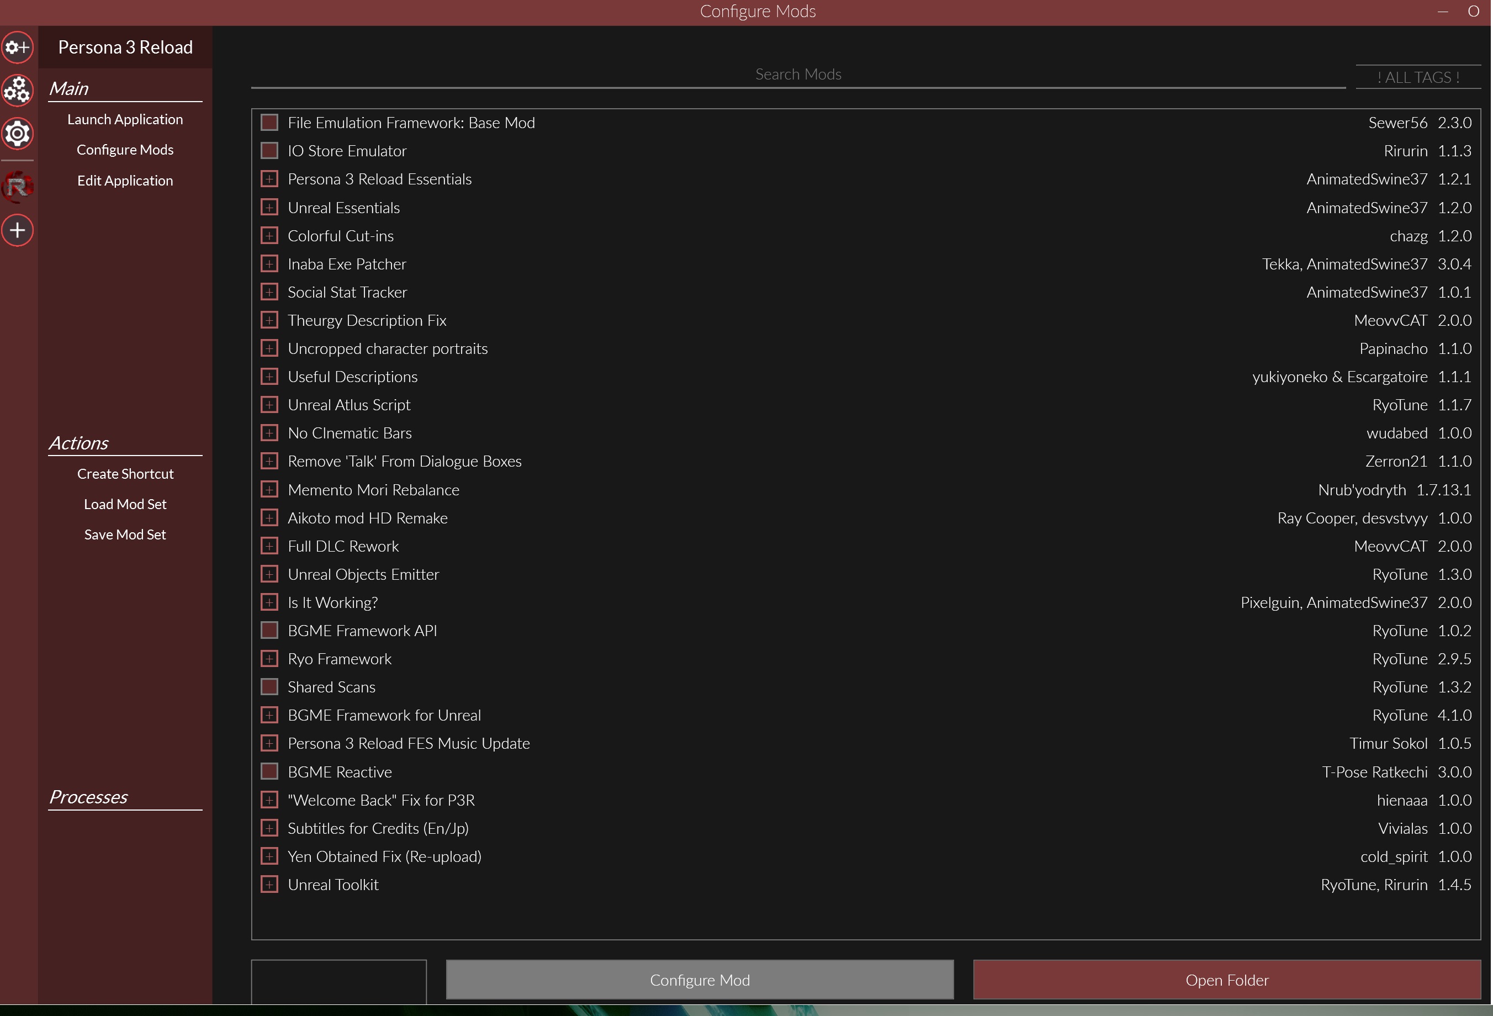The width and height of the screenshot is (1493, 1016).
Task: Click the Persona 3 Reload title header
Action: click(x=125, y=47)
